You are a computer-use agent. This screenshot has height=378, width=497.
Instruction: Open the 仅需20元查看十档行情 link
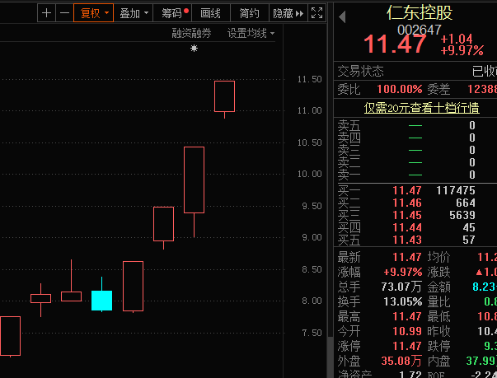coord(421,108)
